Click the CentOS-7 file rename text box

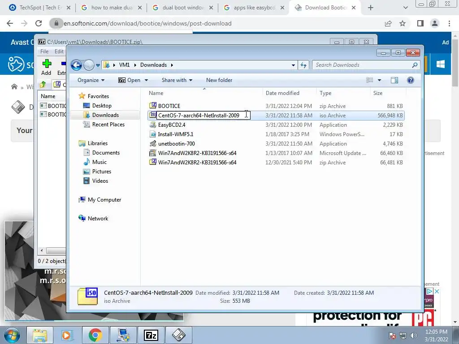point(203,115)
